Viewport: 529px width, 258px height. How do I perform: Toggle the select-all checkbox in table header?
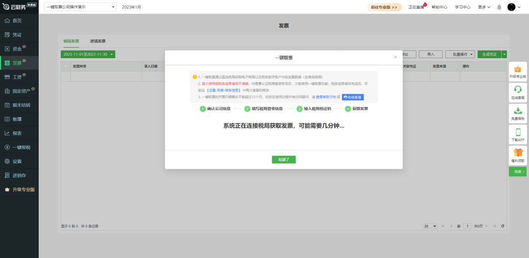(x=66, y=66)
